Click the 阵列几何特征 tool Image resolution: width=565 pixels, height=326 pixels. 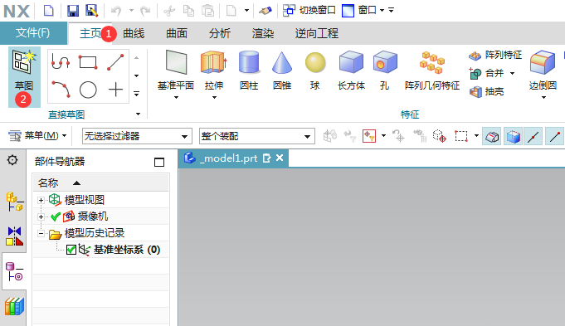pos(432,71)
